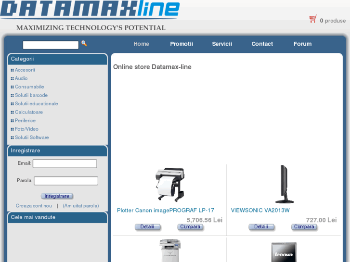This screenshot has height=262, width=350.
Task: Click the bullet icon beside Accesorii
Action: pos(13,70)
